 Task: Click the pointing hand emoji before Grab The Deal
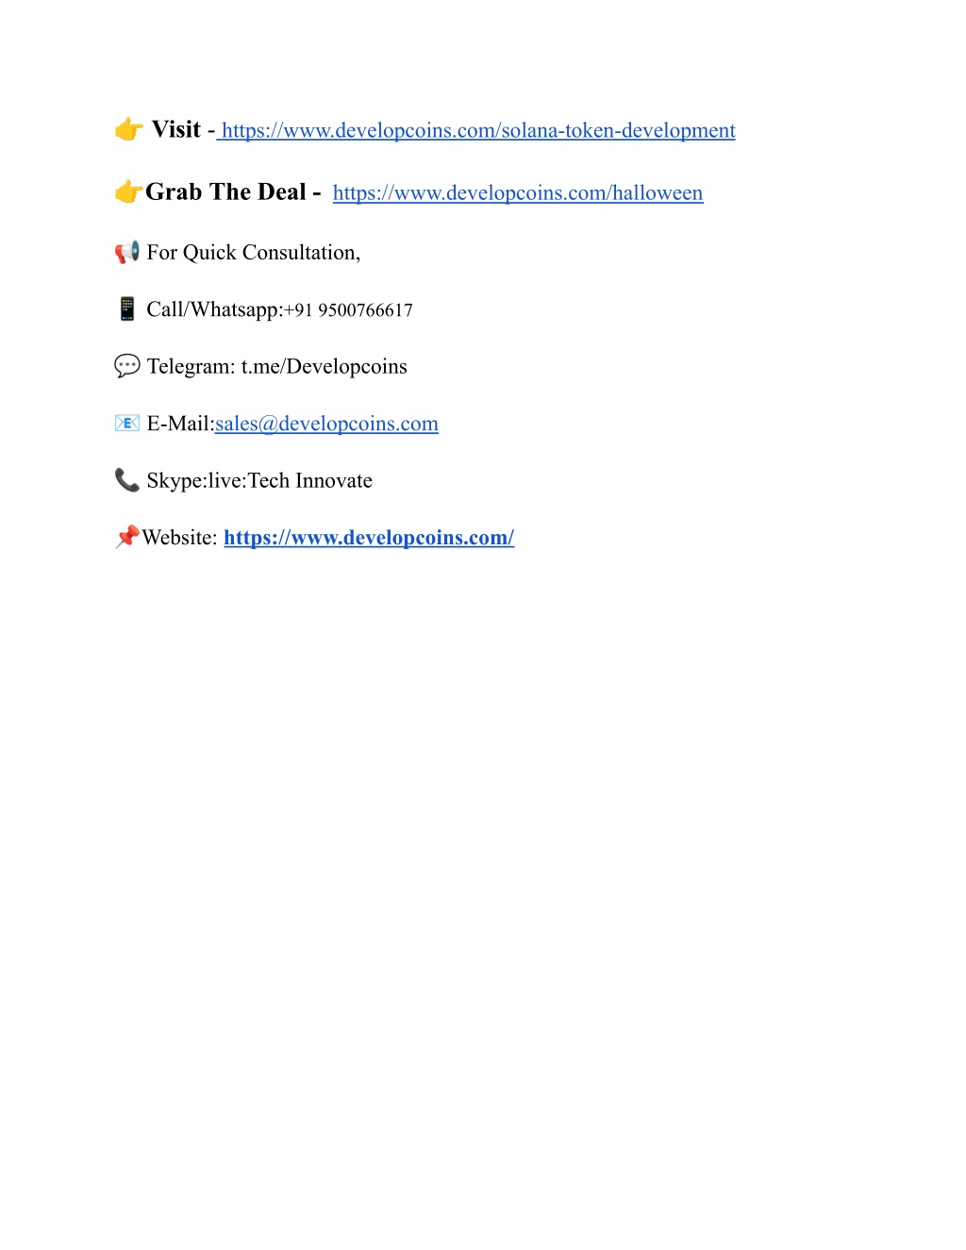pos(128,192)
